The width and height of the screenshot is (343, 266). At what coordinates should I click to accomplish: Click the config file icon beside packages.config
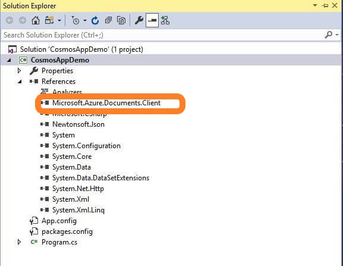coord(34,231)
